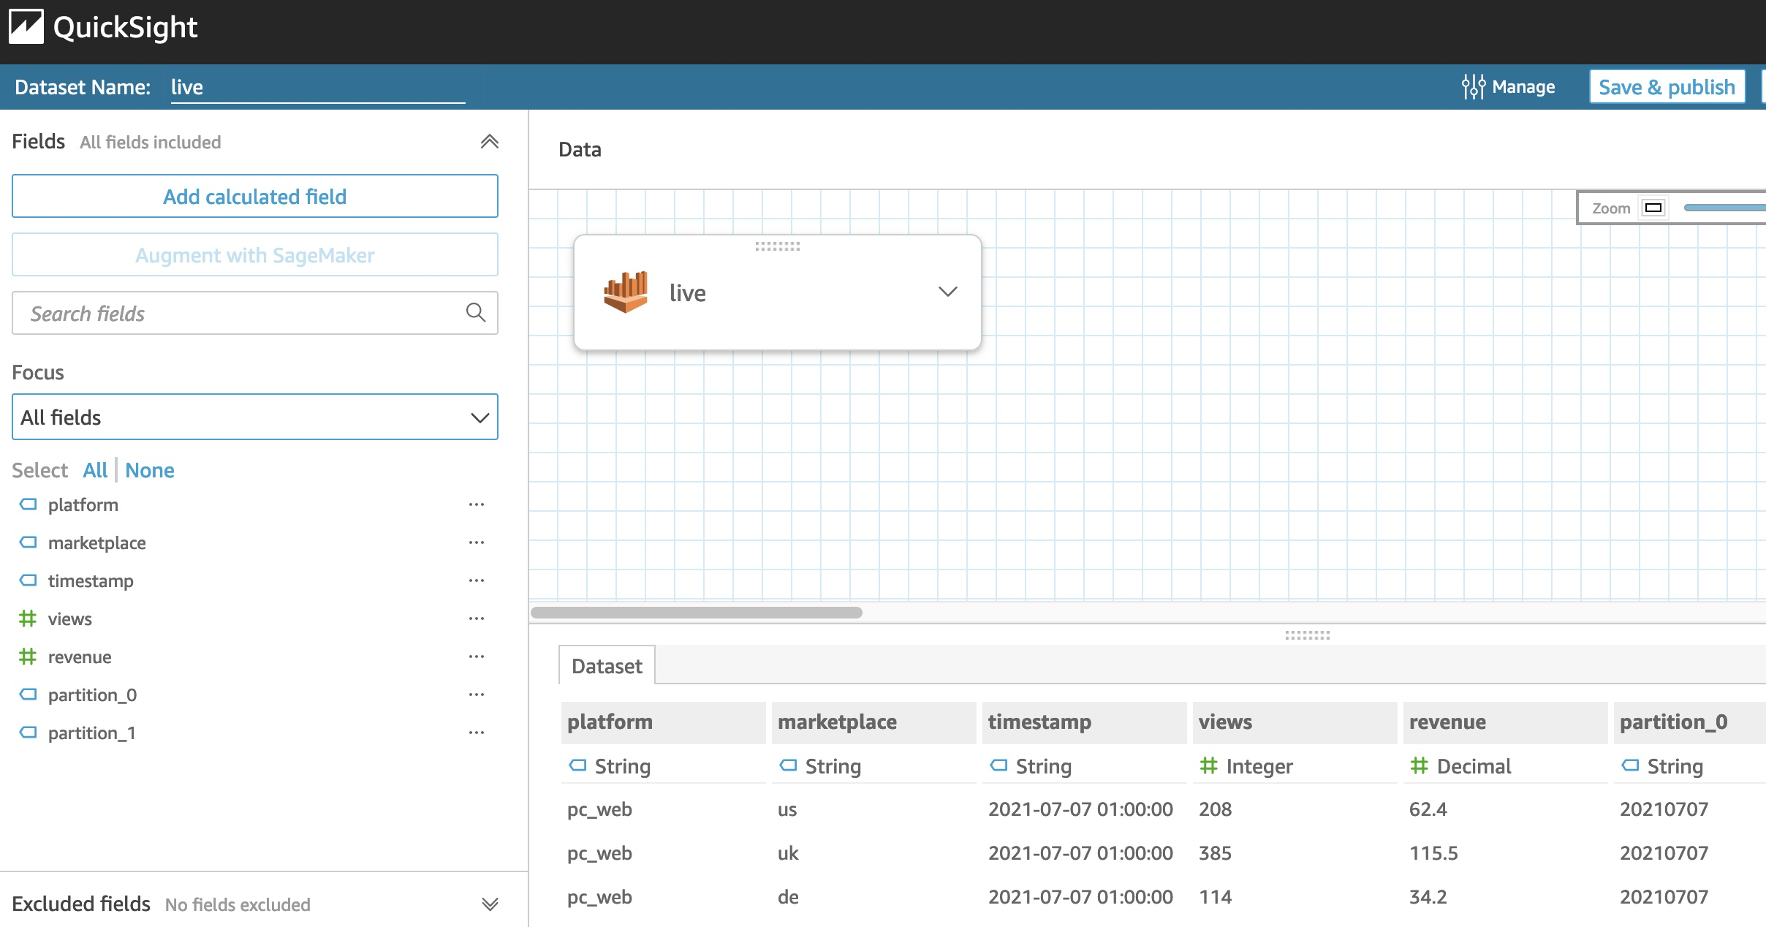Select views in the fields list

click(70, 618)
